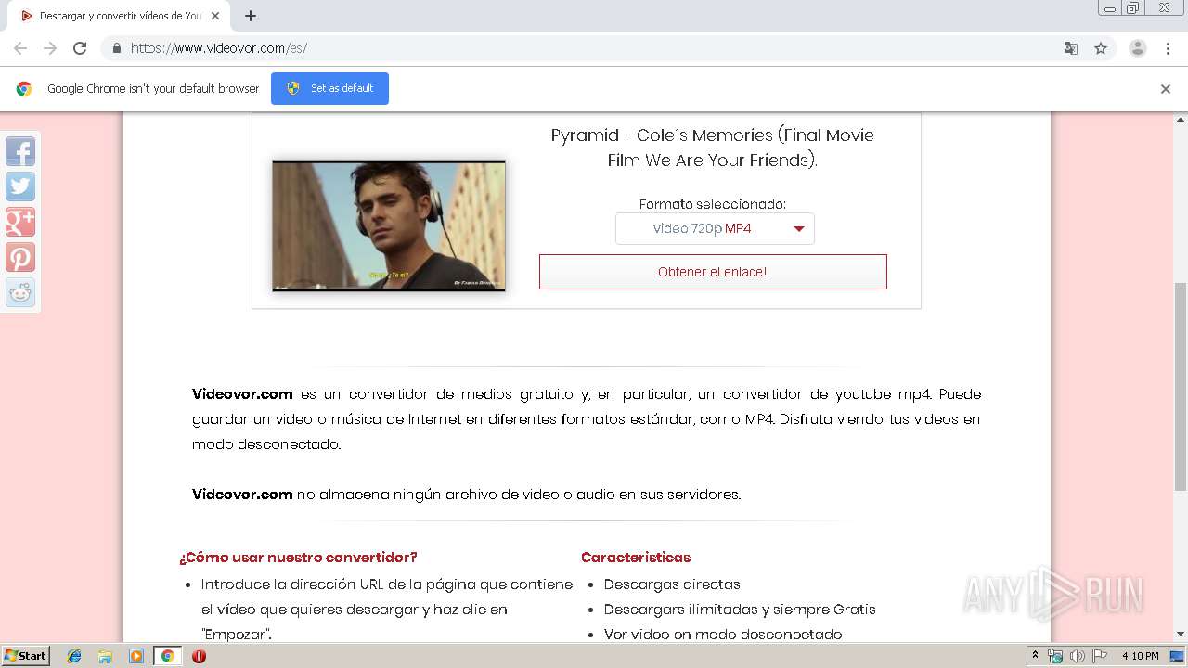Open the volume speaker tray icon
Image resolution: width=1188 pixels, height=668 pixels.
(x=1078, y=656)
